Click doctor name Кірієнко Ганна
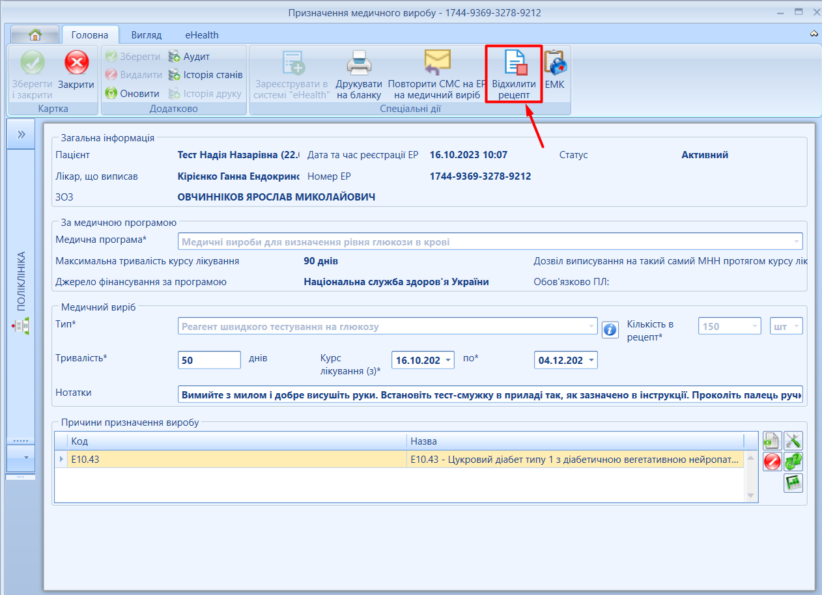The height and width of the screenshot is (595, 822). 238,176
